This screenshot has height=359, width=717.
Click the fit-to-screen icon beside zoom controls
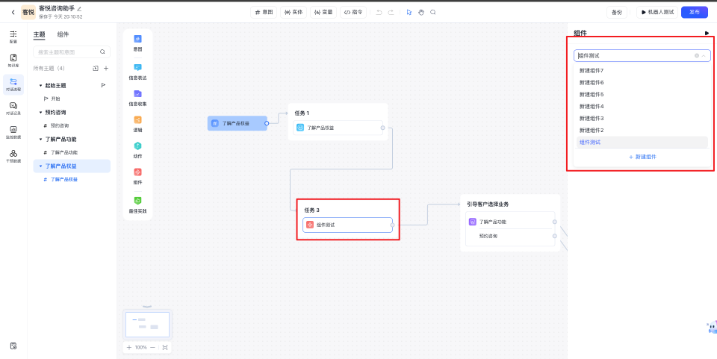pos(165,347)
